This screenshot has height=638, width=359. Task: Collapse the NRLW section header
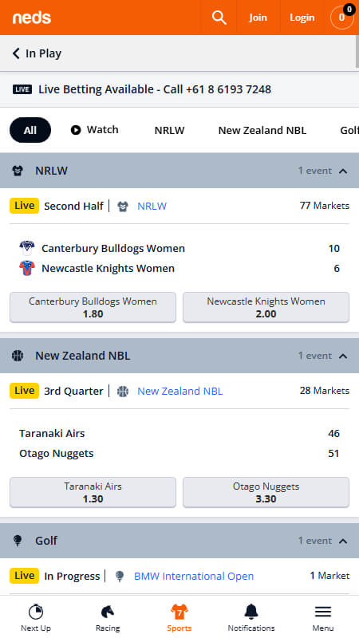(x=179, y=171)
